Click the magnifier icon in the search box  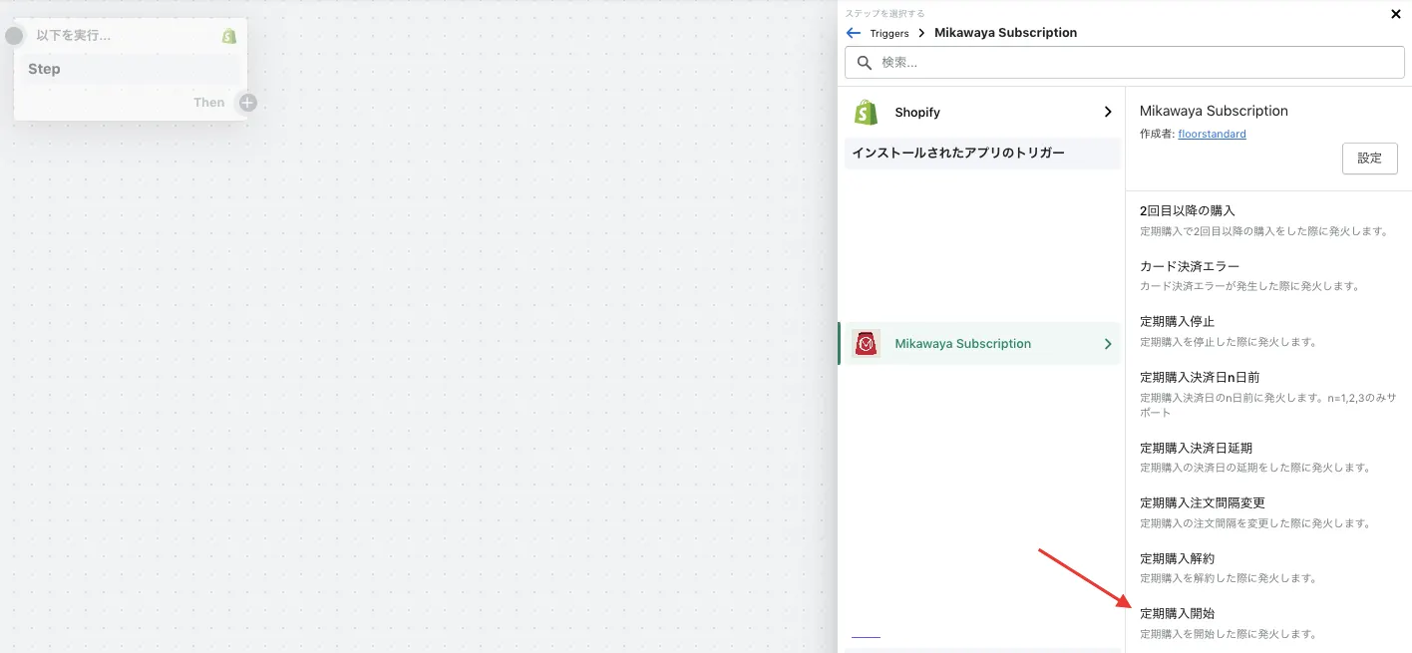pos(865,62)
